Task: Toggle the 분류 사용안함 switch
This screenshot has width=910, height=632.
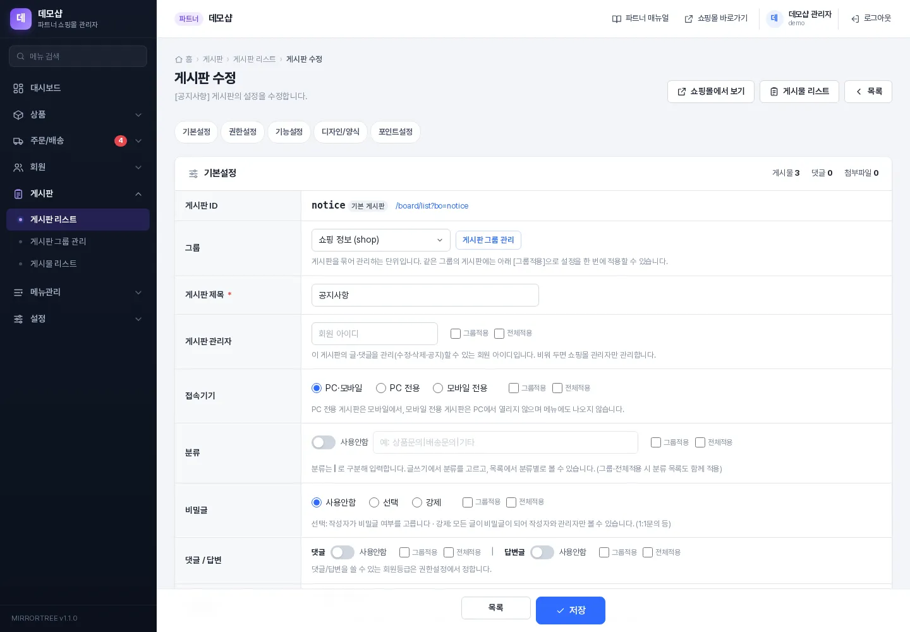Action: pos(324,442)
